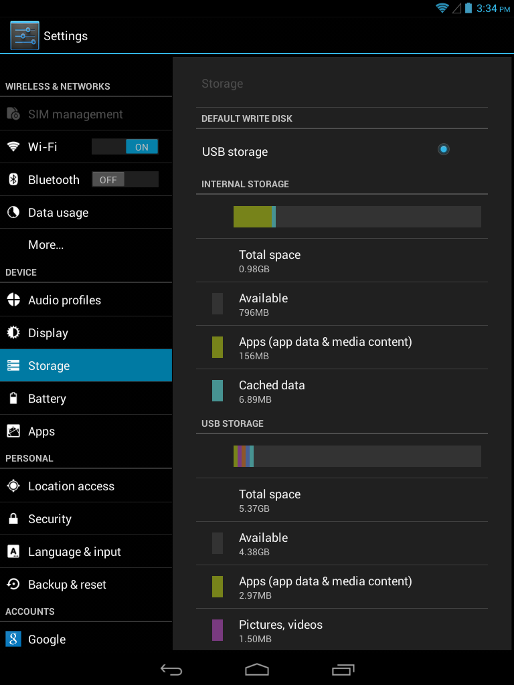Open Language & input settings
The image size is (514, 685).
(86, 552)
